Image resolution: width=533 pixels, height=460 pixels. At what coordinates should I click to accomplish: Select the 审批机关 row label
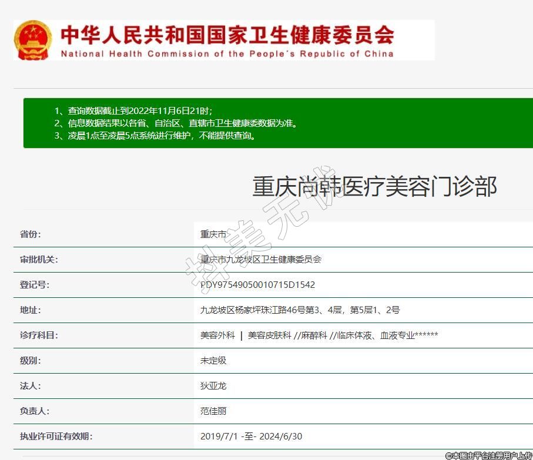tap(39, 260)
